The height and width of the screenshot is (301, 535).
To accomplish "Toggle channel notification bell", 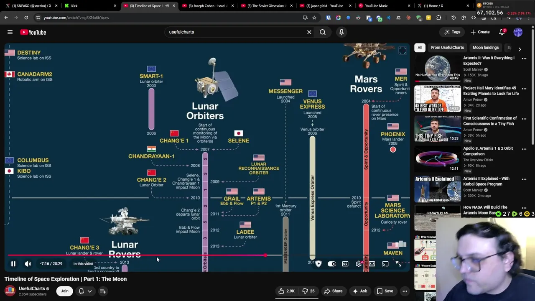I will (x=82, y=291).
